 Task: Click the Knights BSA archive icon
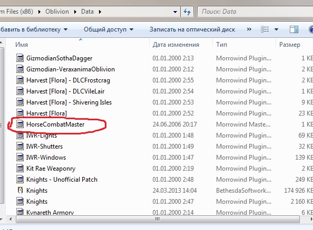[x=20, y=191]
